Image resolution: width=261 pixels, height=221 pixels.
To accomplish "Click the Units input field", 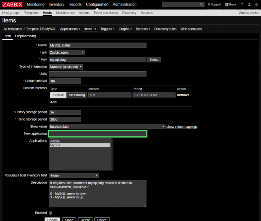I will pyautogui.click(x=98, y=74).
